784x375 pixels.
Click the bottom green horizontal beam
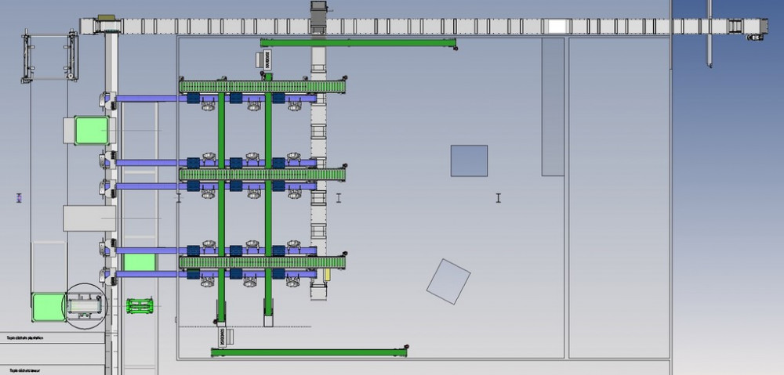[x=309, y=352]
